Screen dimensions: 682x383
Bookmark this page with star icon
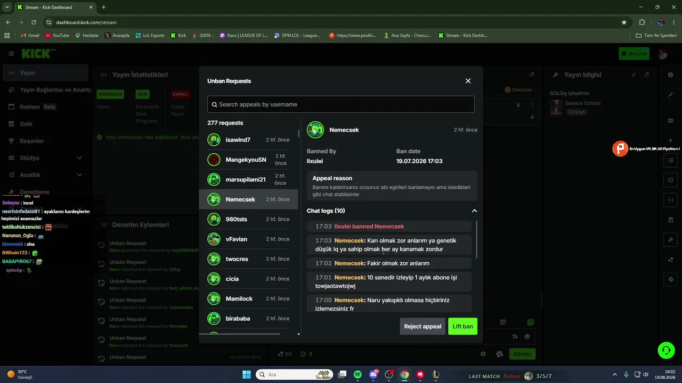(624, 22)
